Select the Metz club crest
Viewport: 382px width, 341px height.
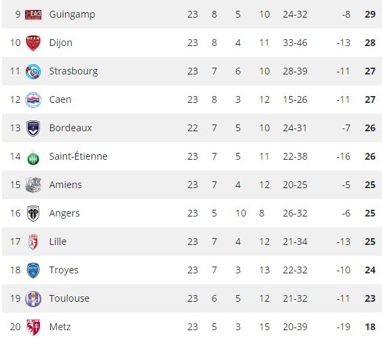[33, 327]
